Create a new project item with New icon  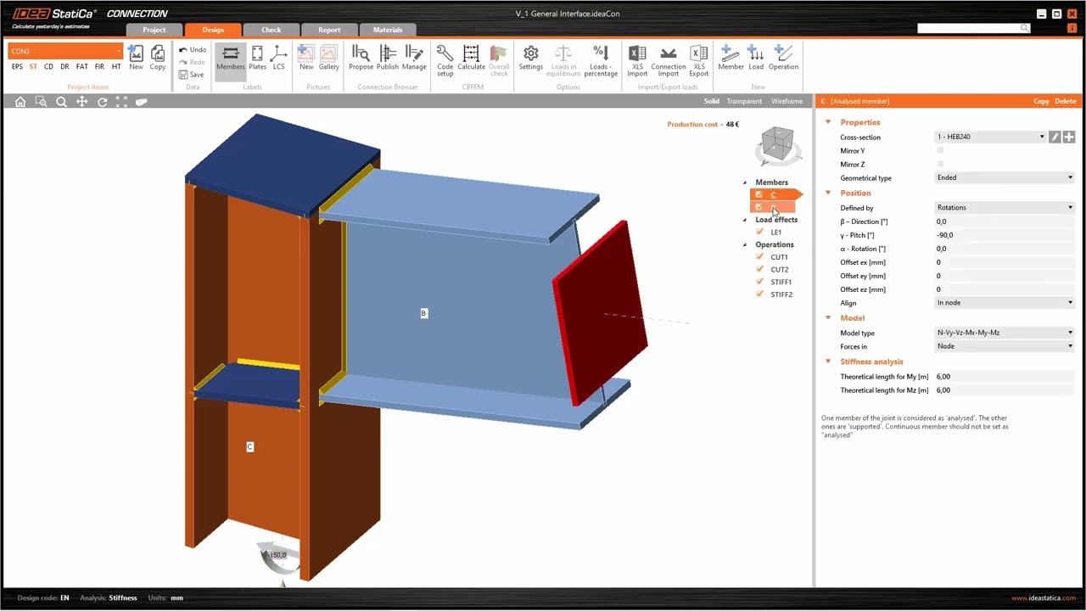coord(136,58)
